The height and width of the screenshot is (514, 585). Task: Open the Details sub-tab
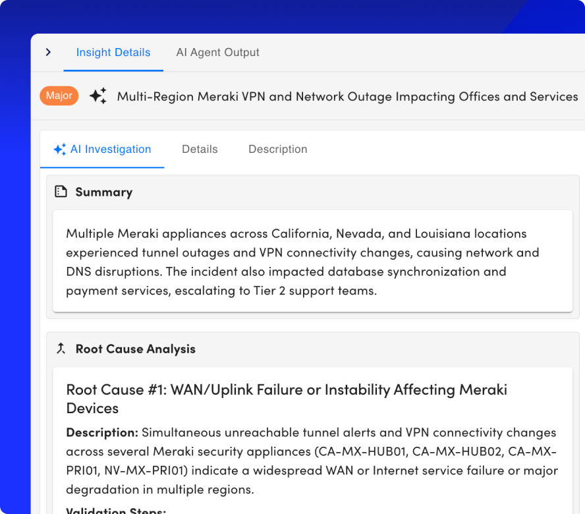(x=200, y=150)
